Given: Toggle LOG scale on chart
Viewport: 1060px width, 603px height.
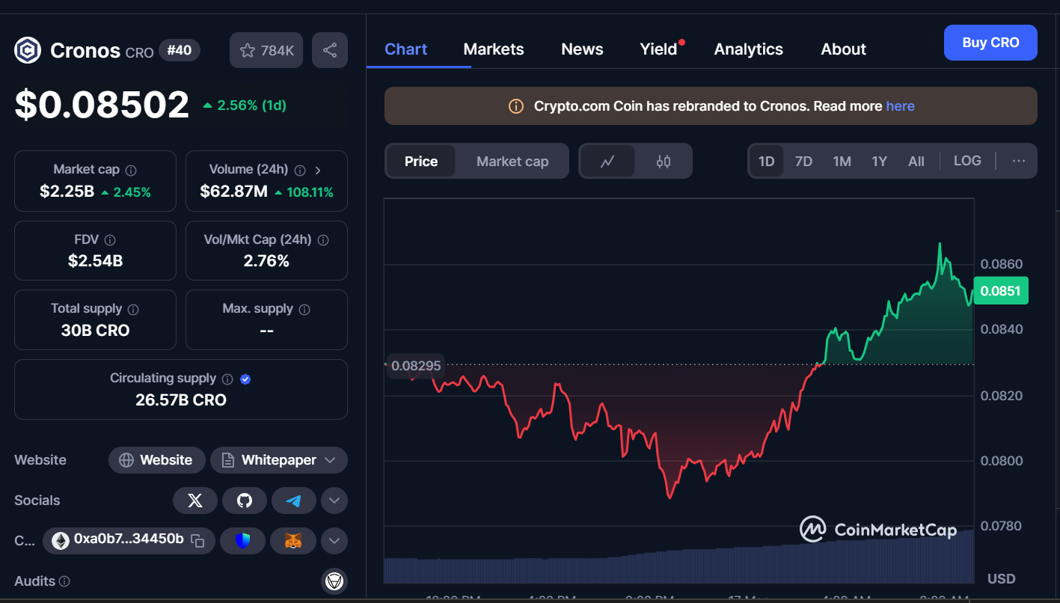Looking at the screenshot, I should 967,161.
